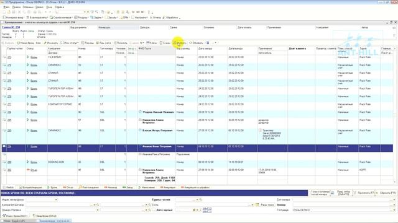Image resolution: width=398 pixels, height=223 pixels.
Task: Open Отчеты in the top toolbar
Action: pos(155,17)
